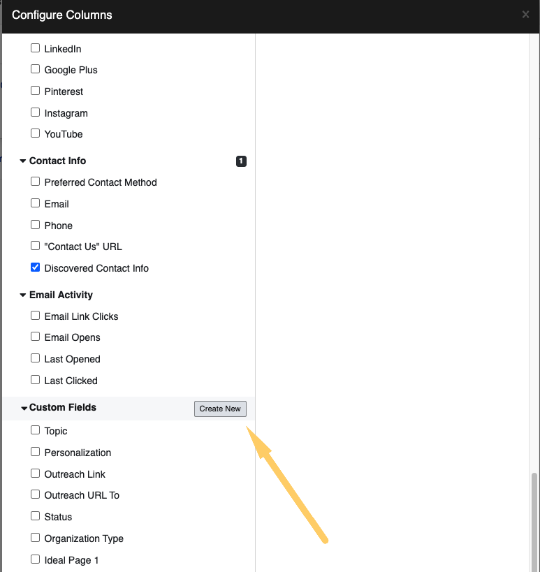Check the Instagram checkbox
The width and height of the screenshot is (540, 572).
point(35,112)
